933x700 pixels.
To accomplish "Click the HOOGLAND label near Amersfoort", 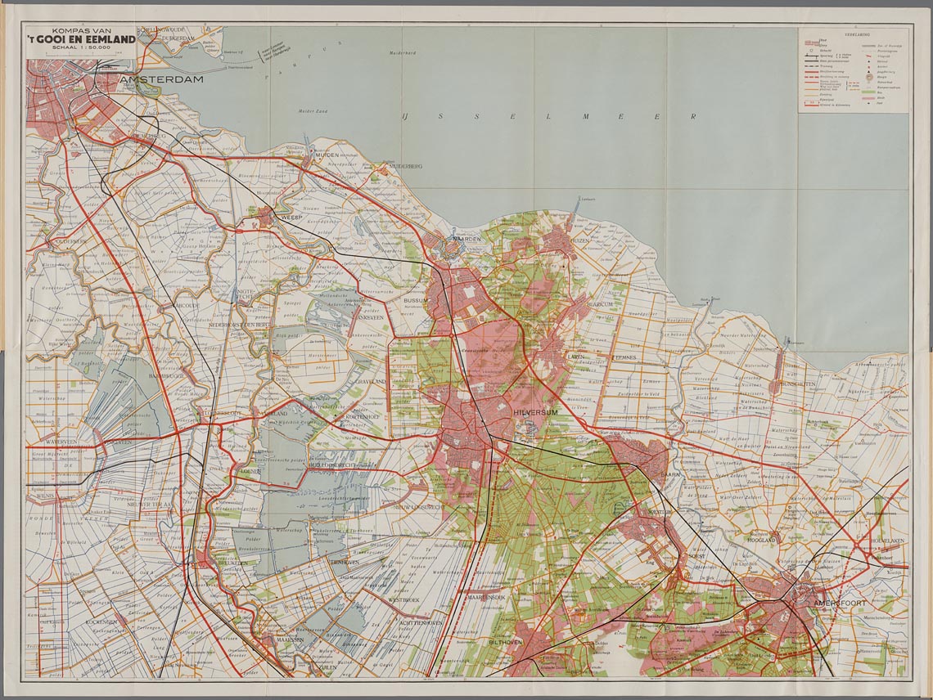I will [x=760, y=541].
